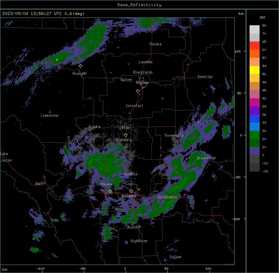Viewport: 279px width, 273px height.
Task: Click the yellow diamond marker south of RedDeer
Action: (138, 91)
